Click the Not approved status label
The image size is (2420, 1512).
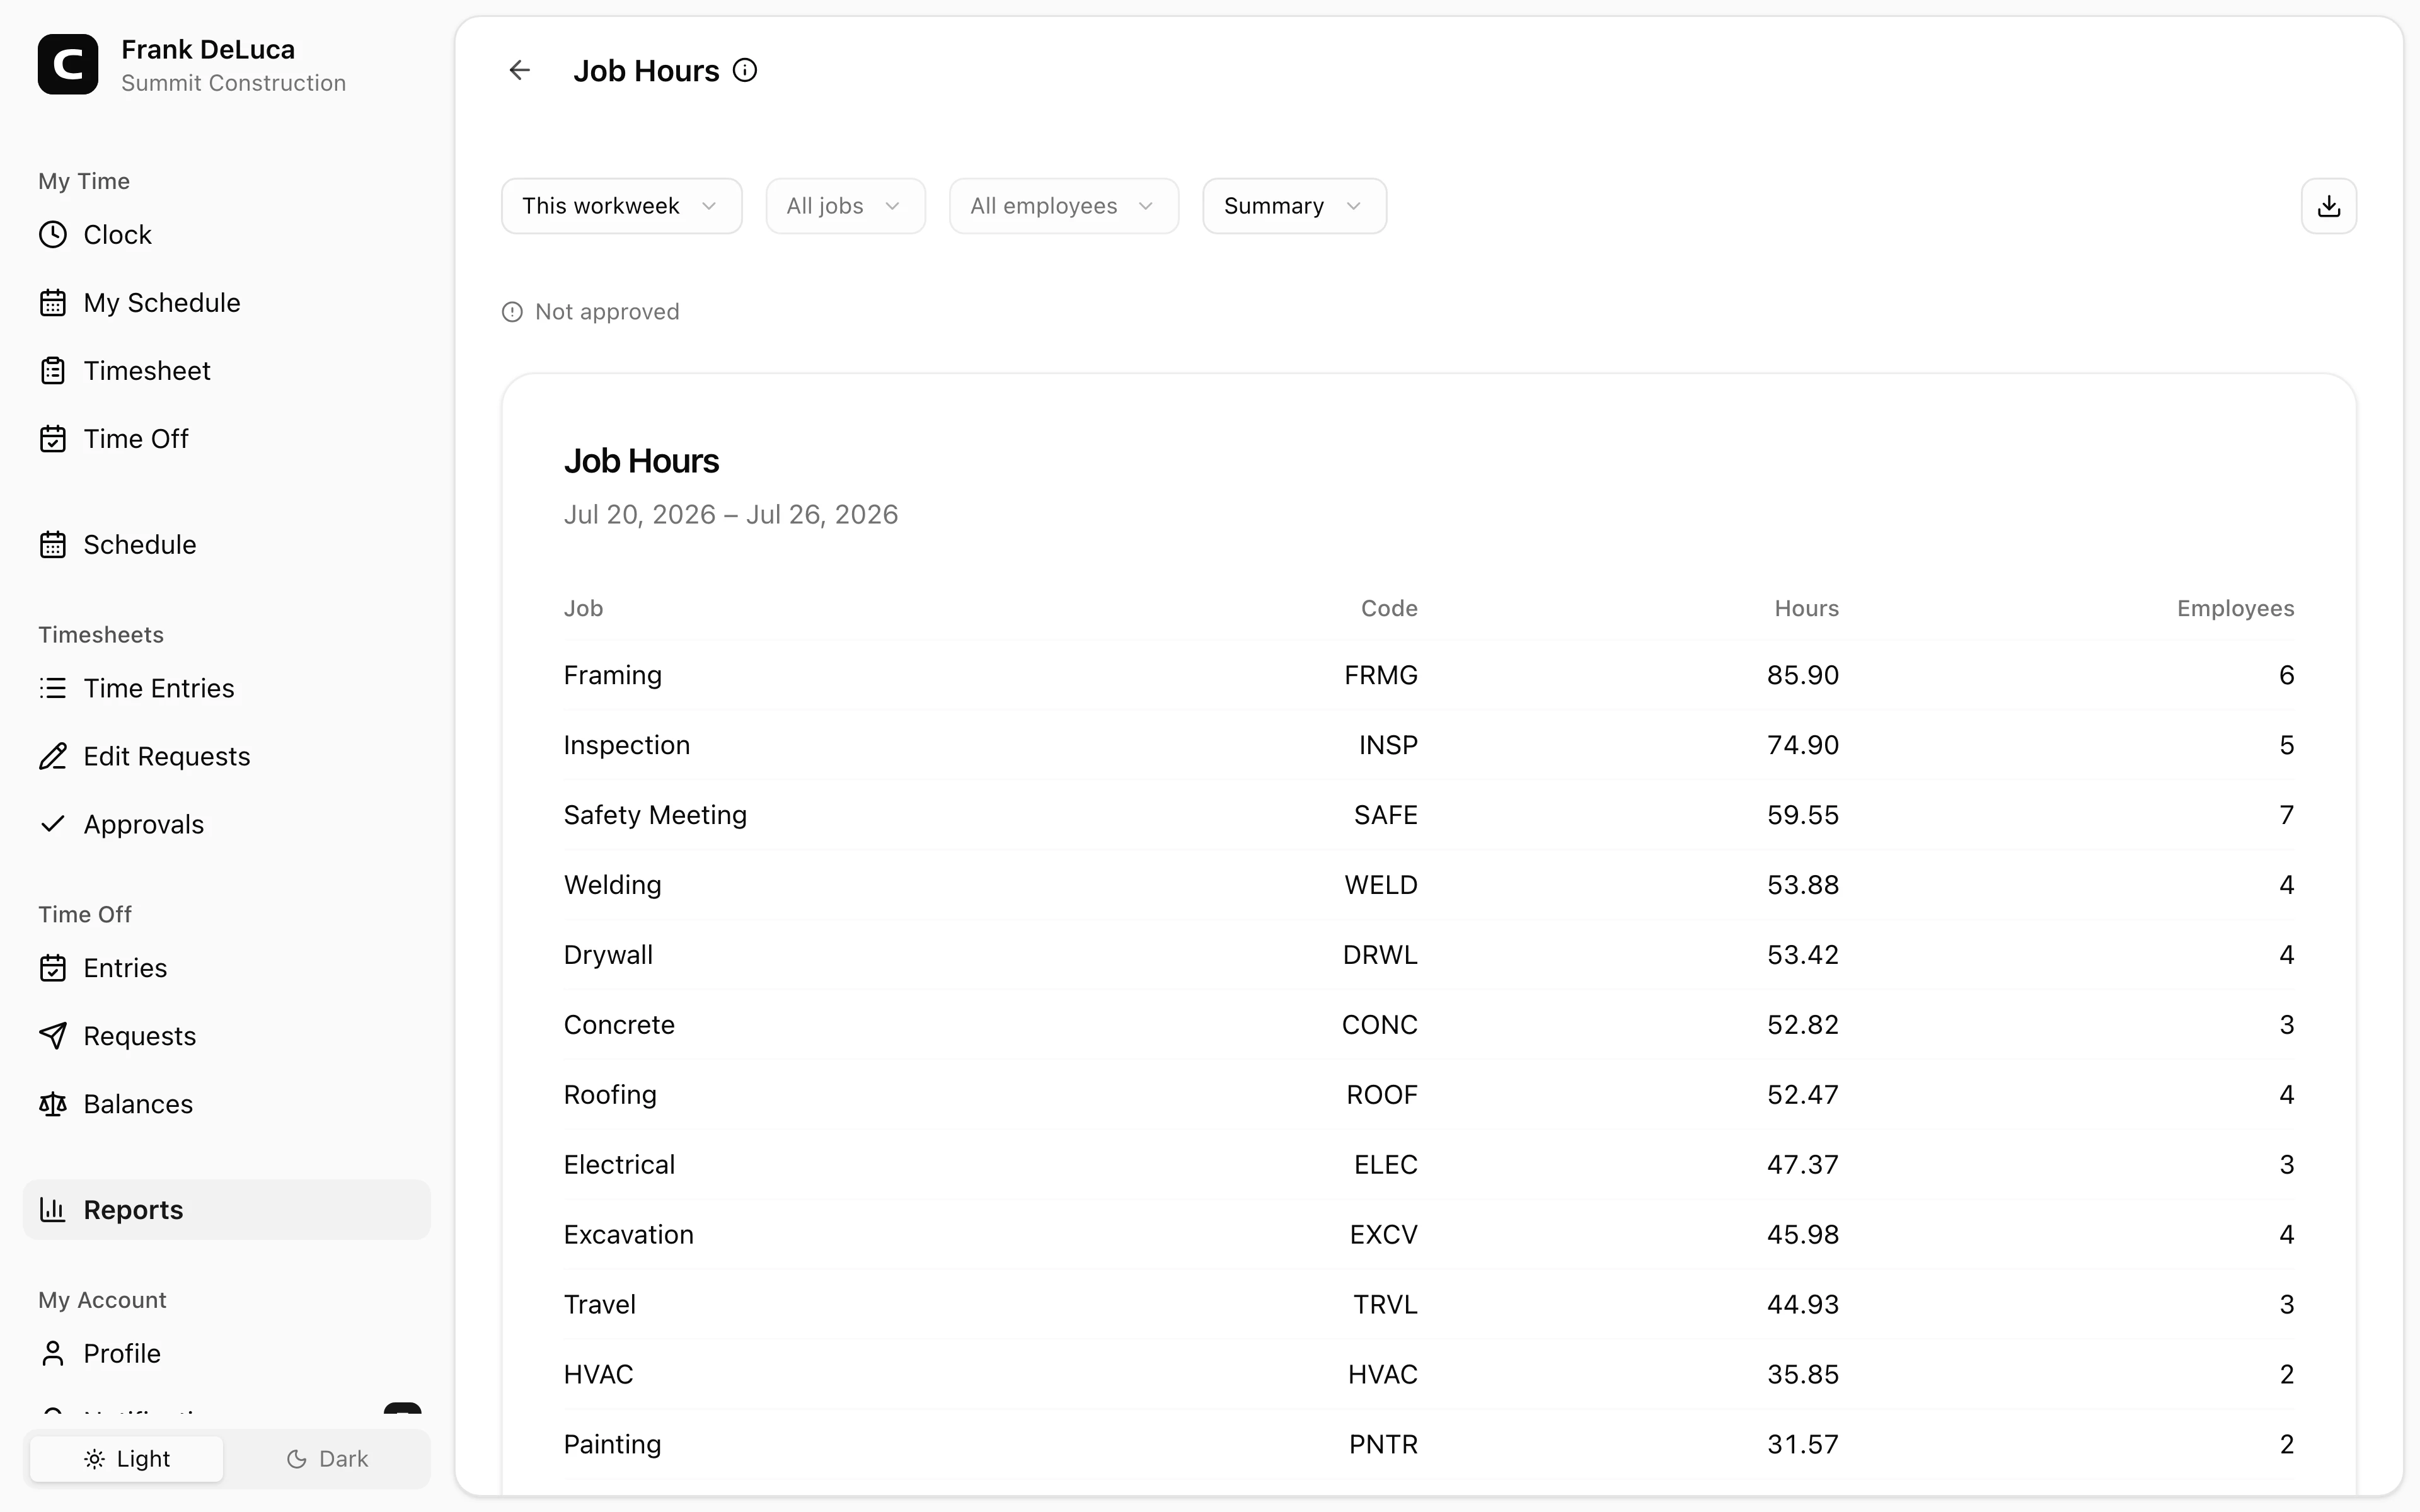tap(607, 312)
